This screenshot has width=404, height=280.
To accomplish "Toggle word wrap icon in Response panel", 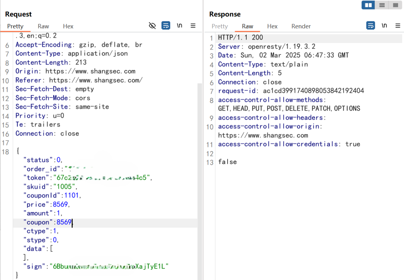I will click(370, 26).
